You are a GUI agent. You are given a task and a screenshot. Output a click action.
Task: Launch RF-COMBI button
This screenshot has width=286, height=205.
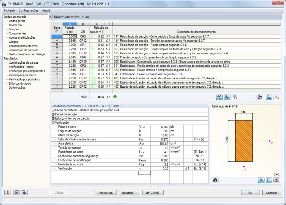[x=153, y=193]
